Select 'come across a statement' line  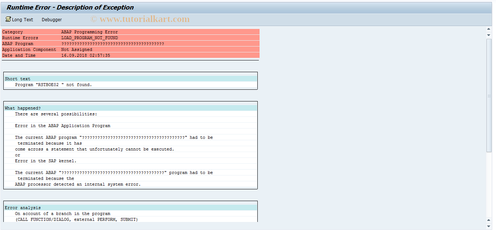pyautogui.click(x=95, y=149)
